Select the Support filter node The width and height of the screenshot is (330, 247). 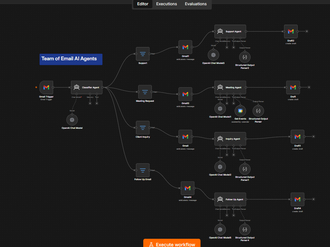click(143, 54)
